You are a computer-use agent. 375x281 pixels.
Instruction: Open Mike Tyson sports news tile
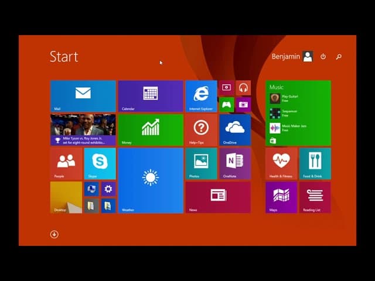click(83, 130)
